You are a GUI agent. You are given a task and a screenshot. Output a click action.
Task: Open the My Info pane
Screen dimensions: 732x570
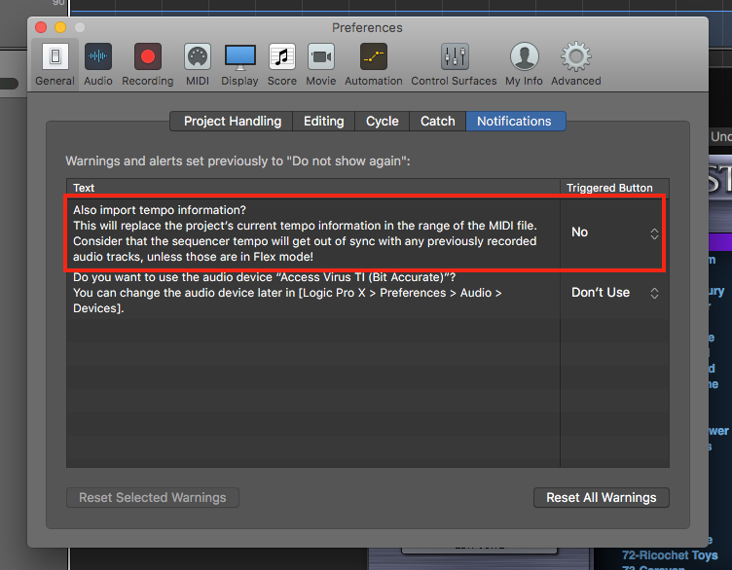click(x=525, y=64)
